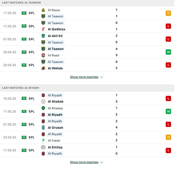
Task: Click the orange D badge for Al Riyadh vs Al Fateh
Action: tap(168, 137)
